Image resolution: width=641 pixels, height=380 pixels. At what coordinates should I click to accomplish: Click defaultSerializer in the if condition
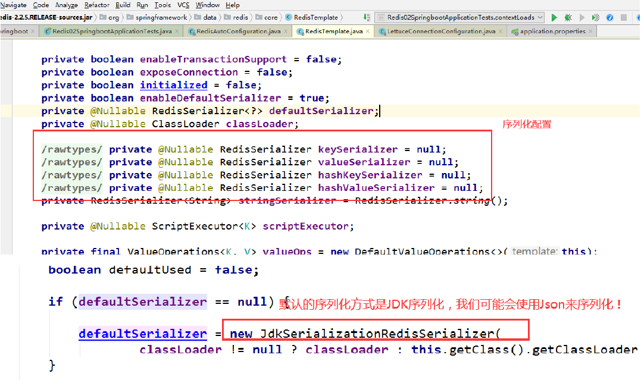tap(143, 302)
